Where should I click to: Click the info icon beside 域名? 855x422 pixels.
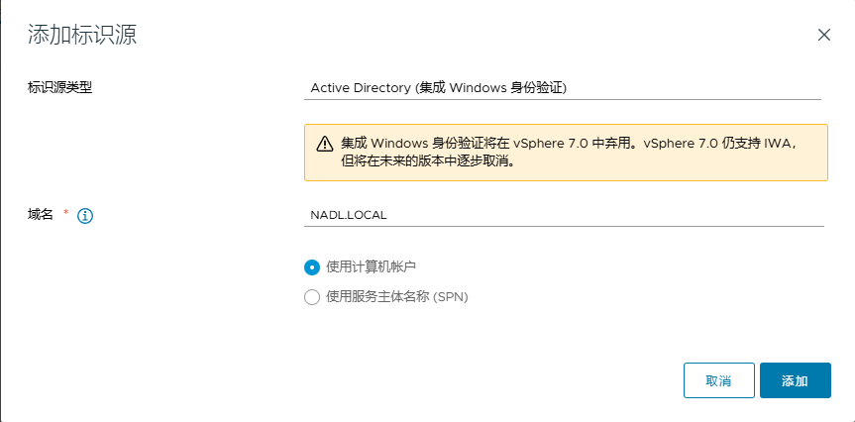85,216
